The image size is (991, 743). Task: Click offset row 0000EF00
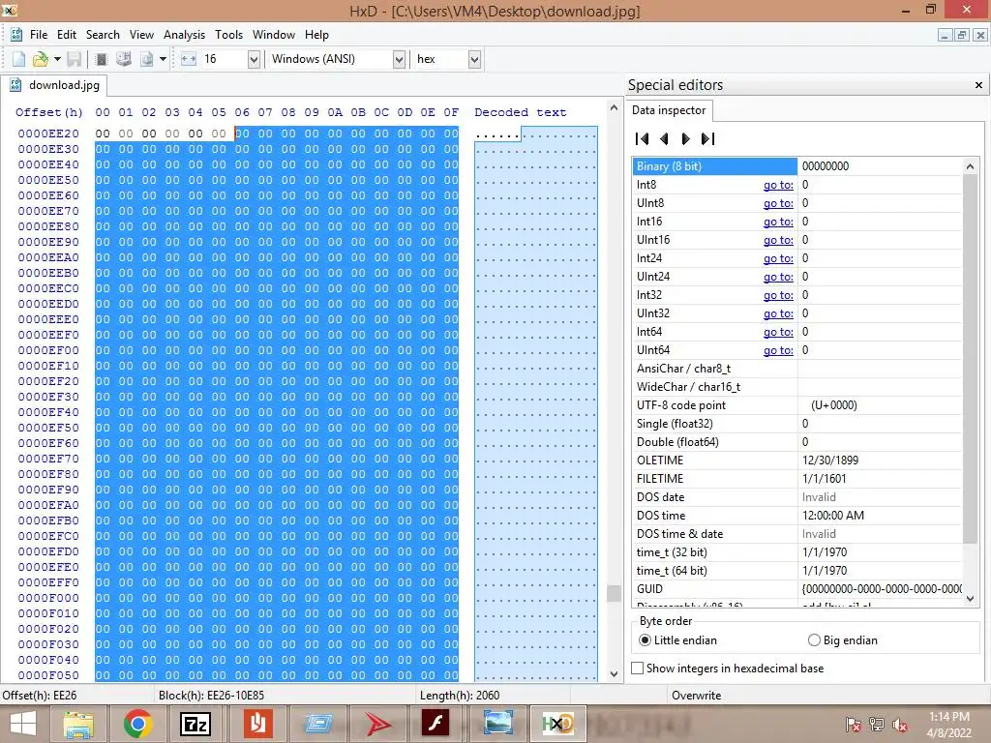point(48,350)
